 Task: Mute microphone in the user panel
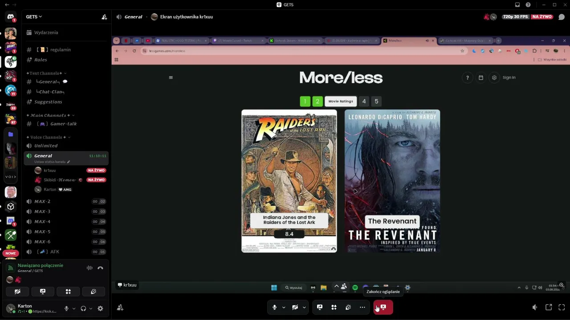click(x=66, y=308)
